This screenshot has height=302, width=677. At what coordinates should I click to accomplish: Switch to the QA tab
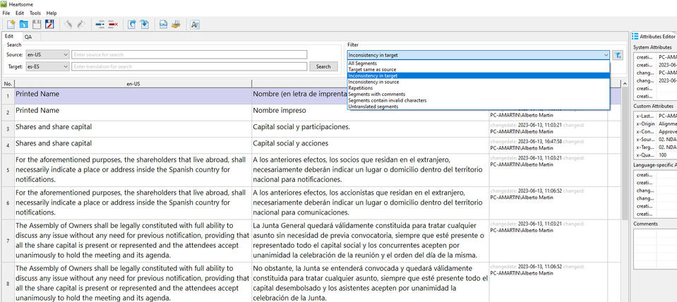click(28, 36)
